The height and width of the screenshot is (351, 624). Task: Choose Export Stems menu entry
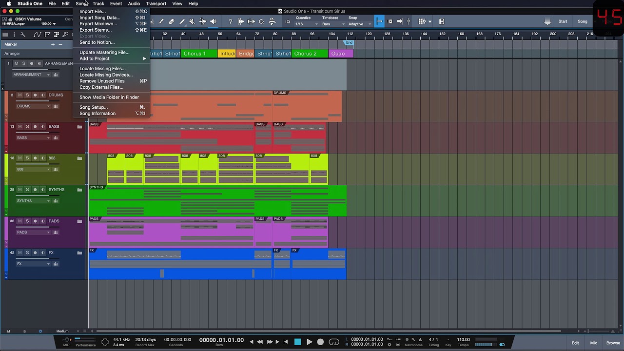(x=112, y=30)
